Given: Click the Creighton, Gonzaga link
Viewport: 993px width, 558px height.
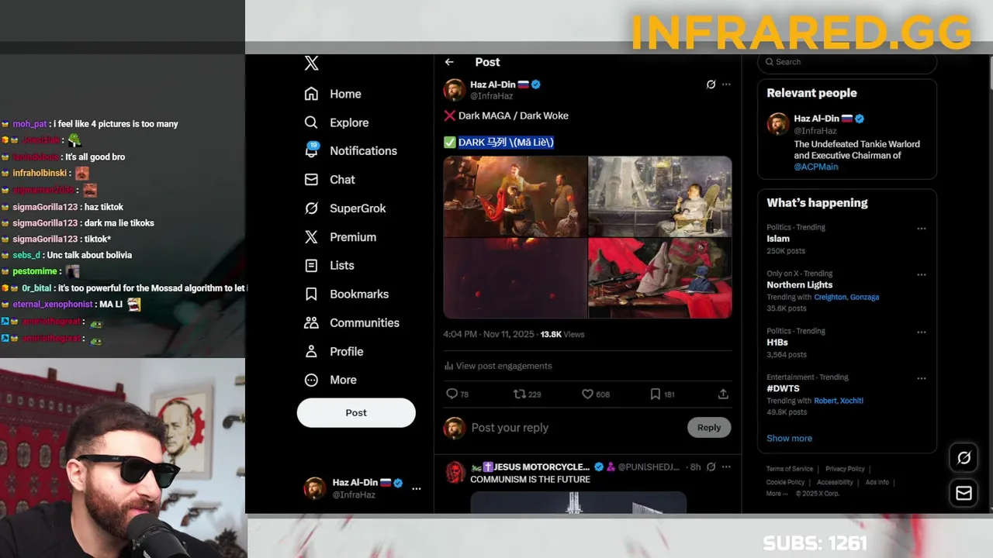Looking at the screenshot, I should (846, 297).
